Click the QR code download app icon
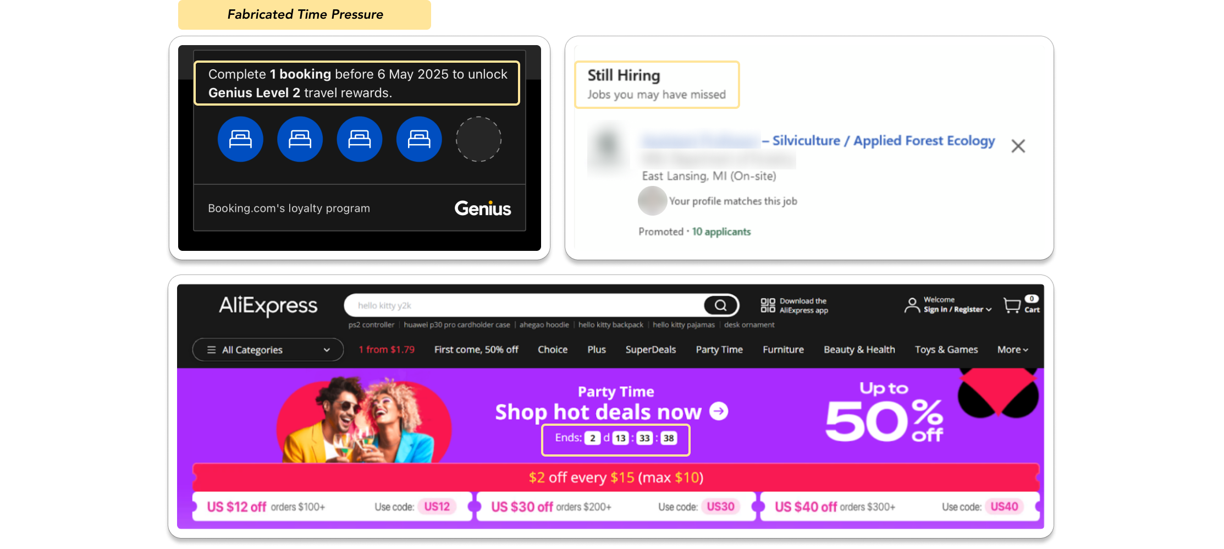Screen dimensions: 1224x549 [768, 305]
